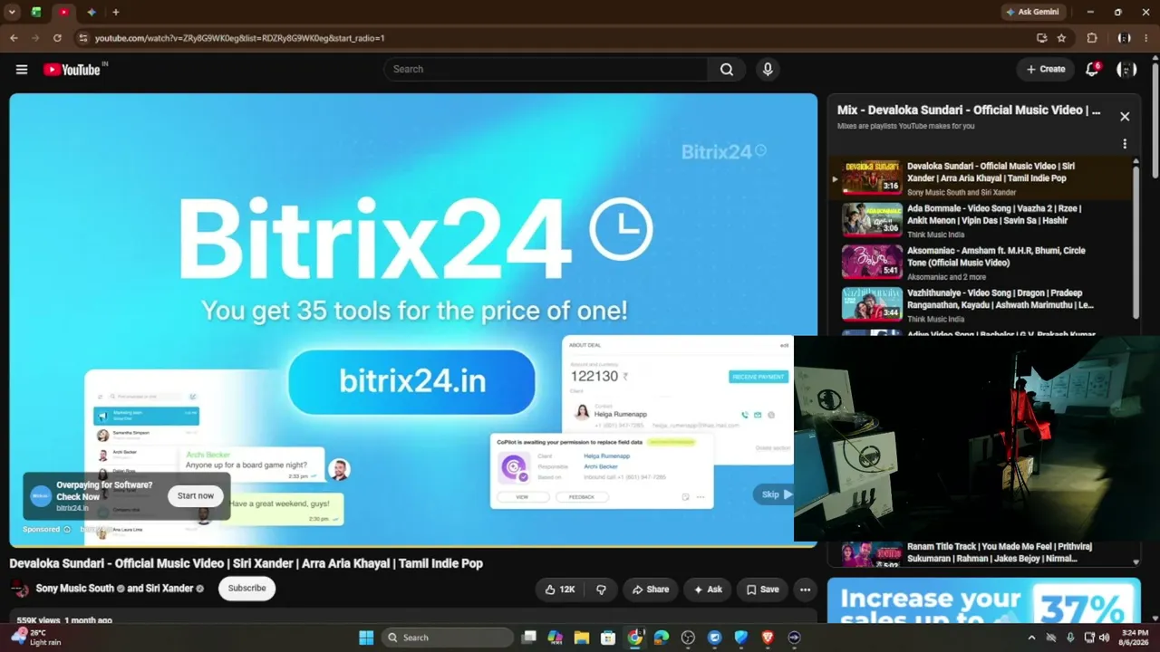
Task: Select 'Aksomaniac - Amsham' playlist title
Action: [x=996, y=256]
